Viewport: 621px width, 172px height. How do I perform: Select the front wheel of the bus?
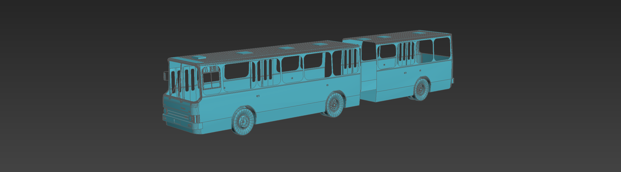pyautogui.click(x=243, y=121)
